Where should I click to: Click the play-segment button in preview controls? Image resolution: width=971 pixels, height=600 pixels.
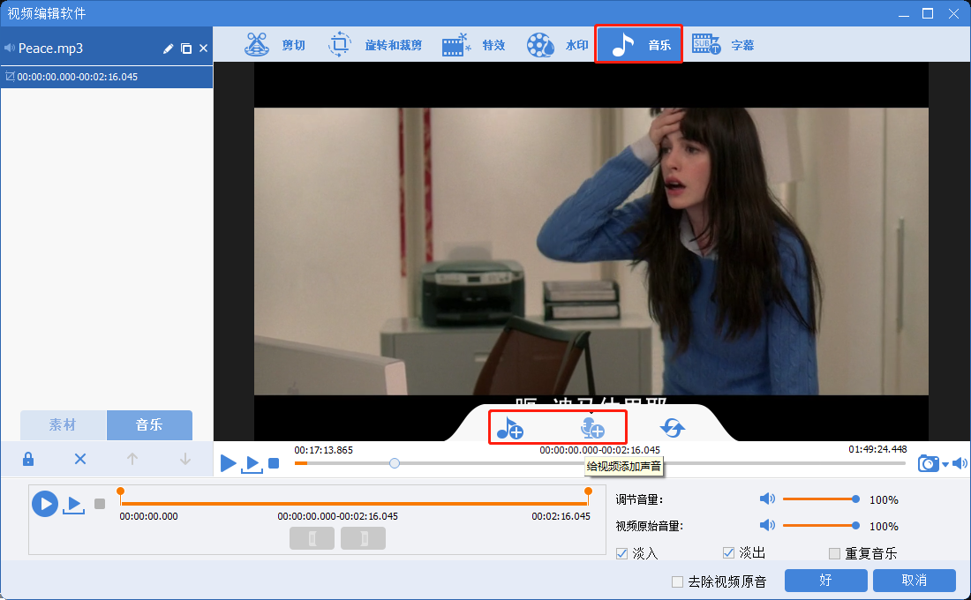click(252, 464)
